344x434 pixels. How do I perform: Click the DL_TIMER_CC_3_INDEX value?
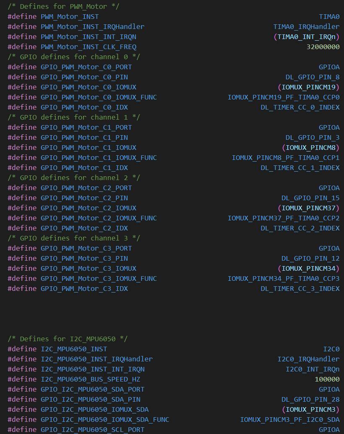[x=300, y=289]
